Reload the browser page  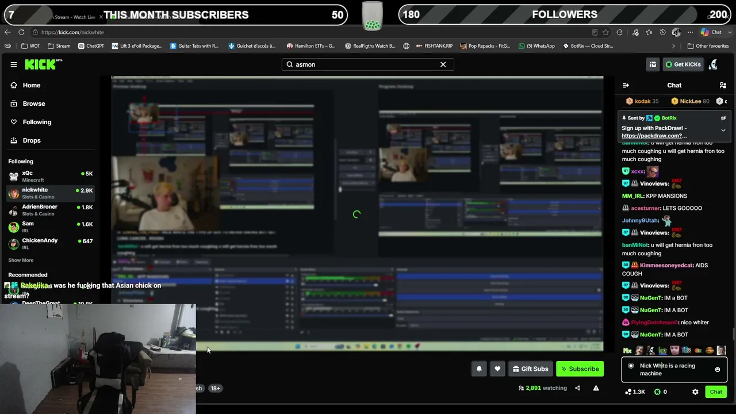[21, 32]
